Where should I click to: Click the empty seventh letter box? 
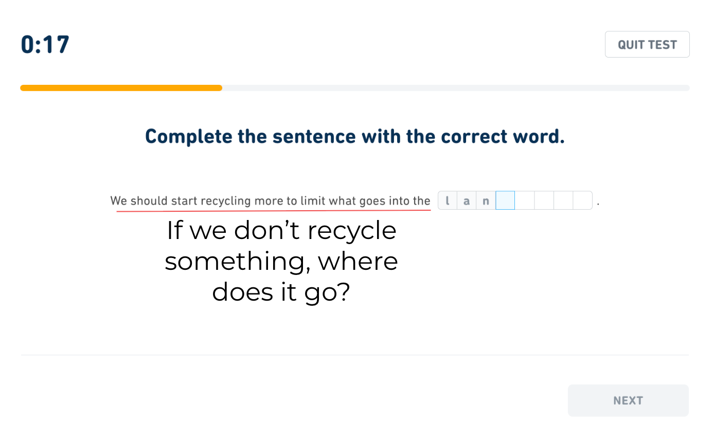click(x=563, y=200)
